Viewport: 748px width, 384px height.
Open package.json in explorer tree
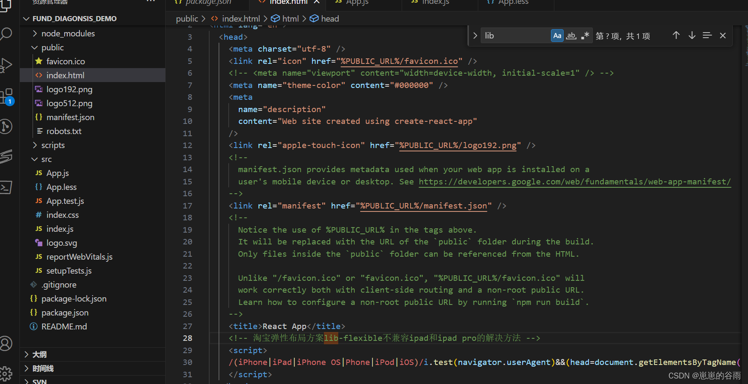pyautogui.click(x=65, y=313)
